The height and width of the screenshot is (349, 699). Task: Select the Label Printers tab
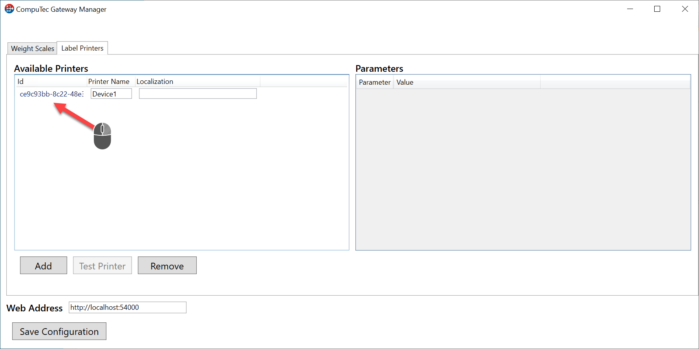coord(82,48)
